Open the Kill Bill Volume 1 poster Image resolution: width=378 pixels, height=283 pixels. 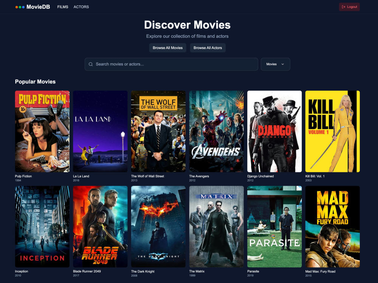(x=332, y=131)
